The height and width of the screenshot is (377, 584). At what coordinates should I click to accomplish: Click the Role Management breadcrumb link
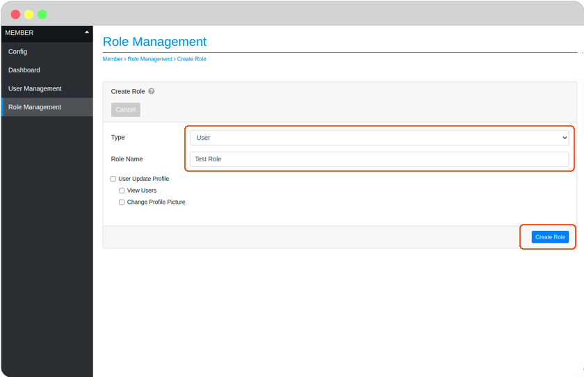149,59
